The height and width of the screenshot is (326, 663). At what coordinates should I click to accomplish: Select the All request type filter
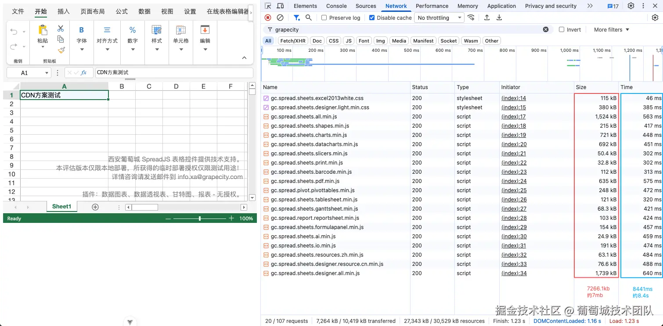tap(268, 41)
